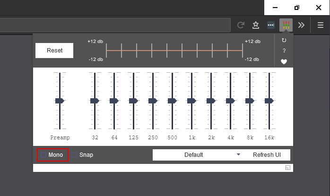
Task: Click the 32 Hz band slider handle
Action: click(x=95, y=101)
